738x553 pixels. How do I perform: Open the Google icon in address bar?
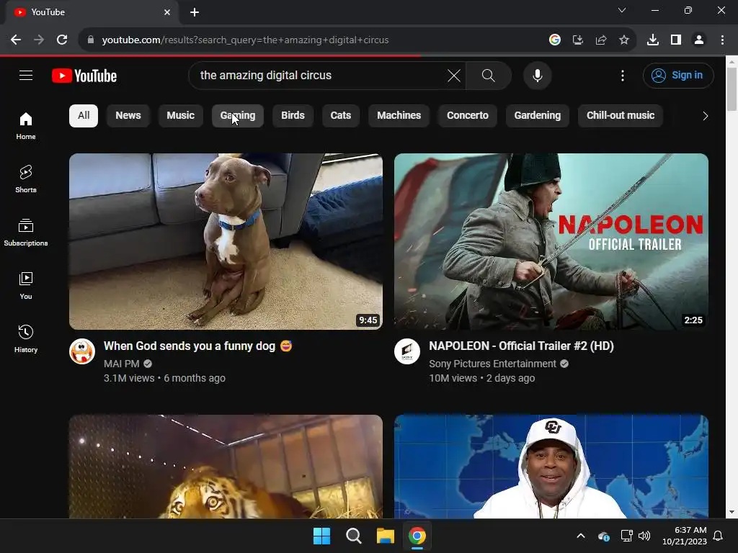(554, 40)
